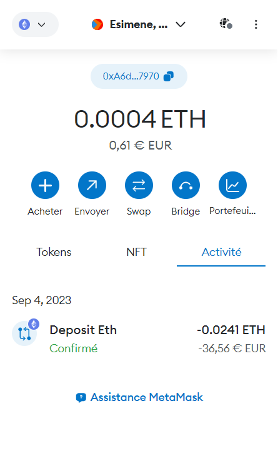Open the Portefeuille chart icon
Image resolution: width=278 pixels, height=468 pixels.
click(233, 185)
